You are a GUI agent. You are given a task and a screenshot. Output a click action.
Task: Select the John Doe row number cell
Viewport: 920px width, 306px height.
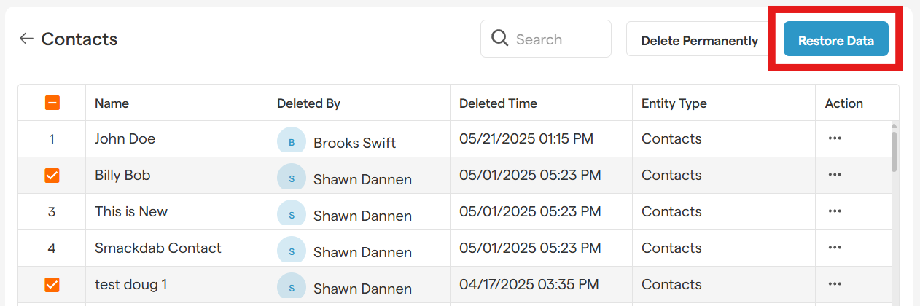coord(52,138)
